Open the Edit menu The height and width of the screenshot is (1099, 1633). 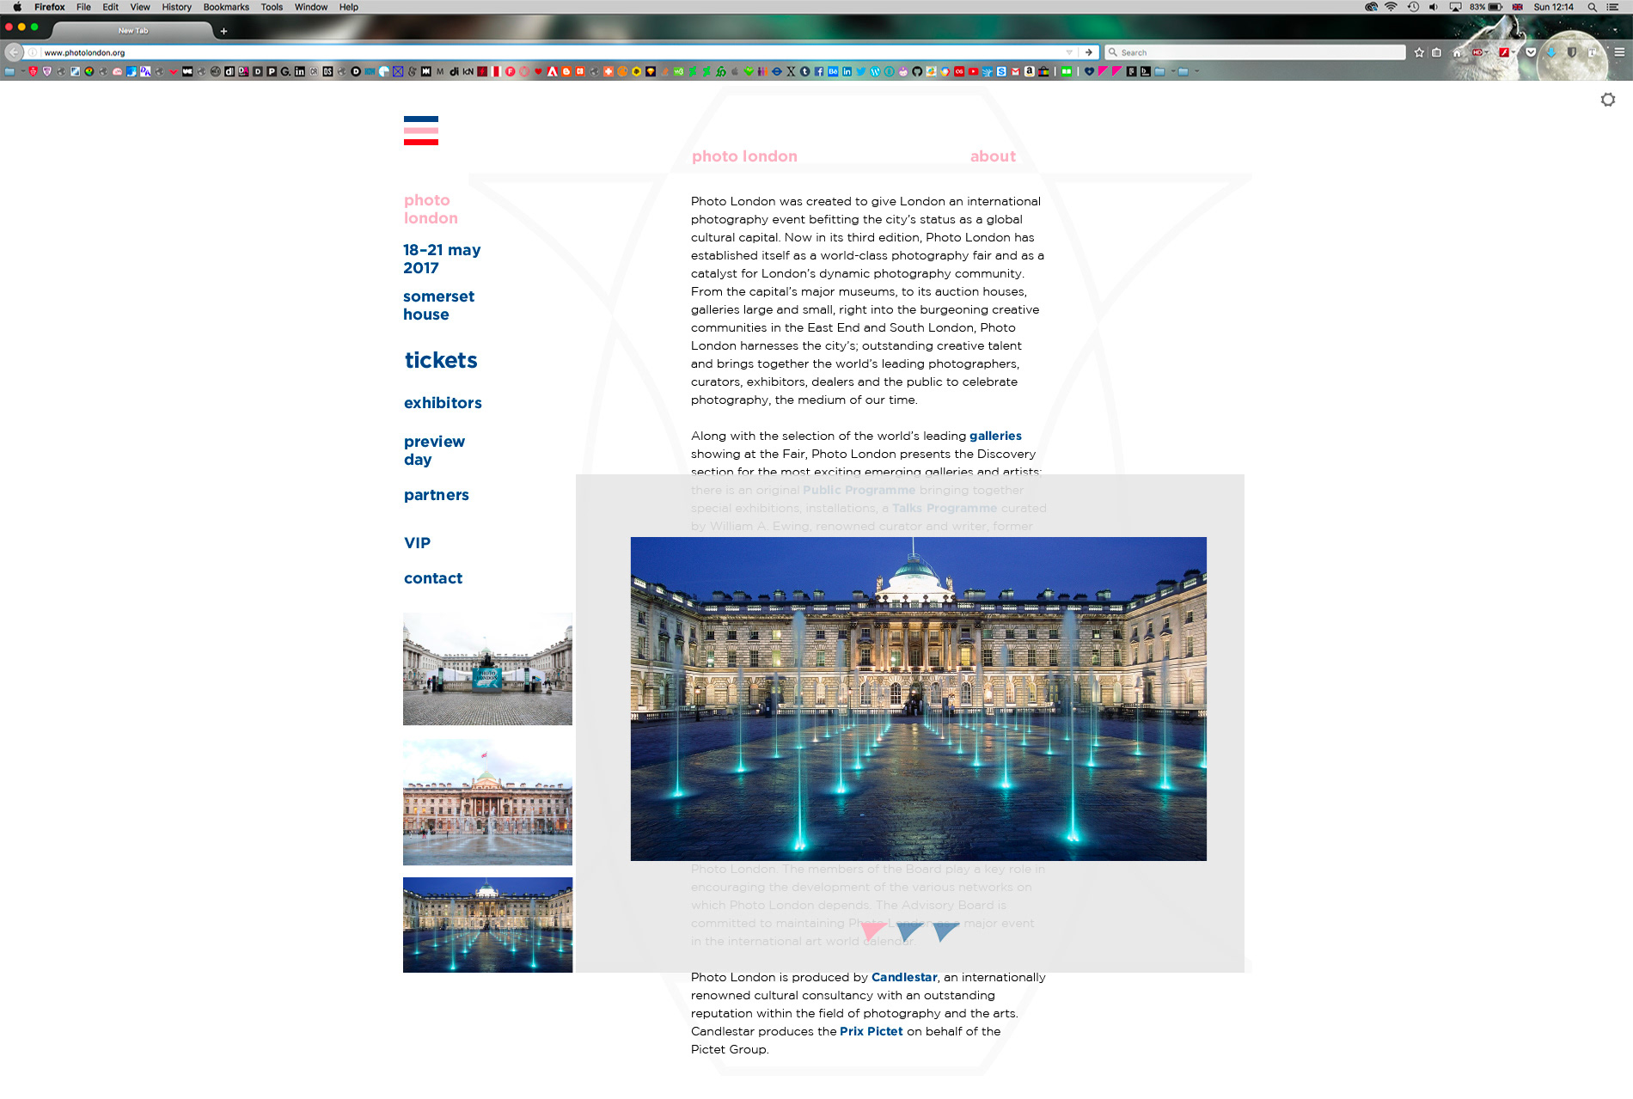click(111, 7)
